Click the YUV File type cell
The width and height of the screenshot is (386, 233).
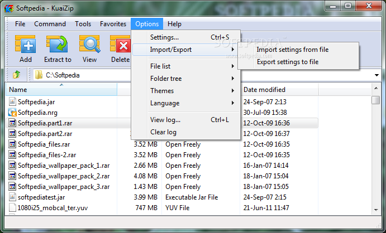(178, 208)
